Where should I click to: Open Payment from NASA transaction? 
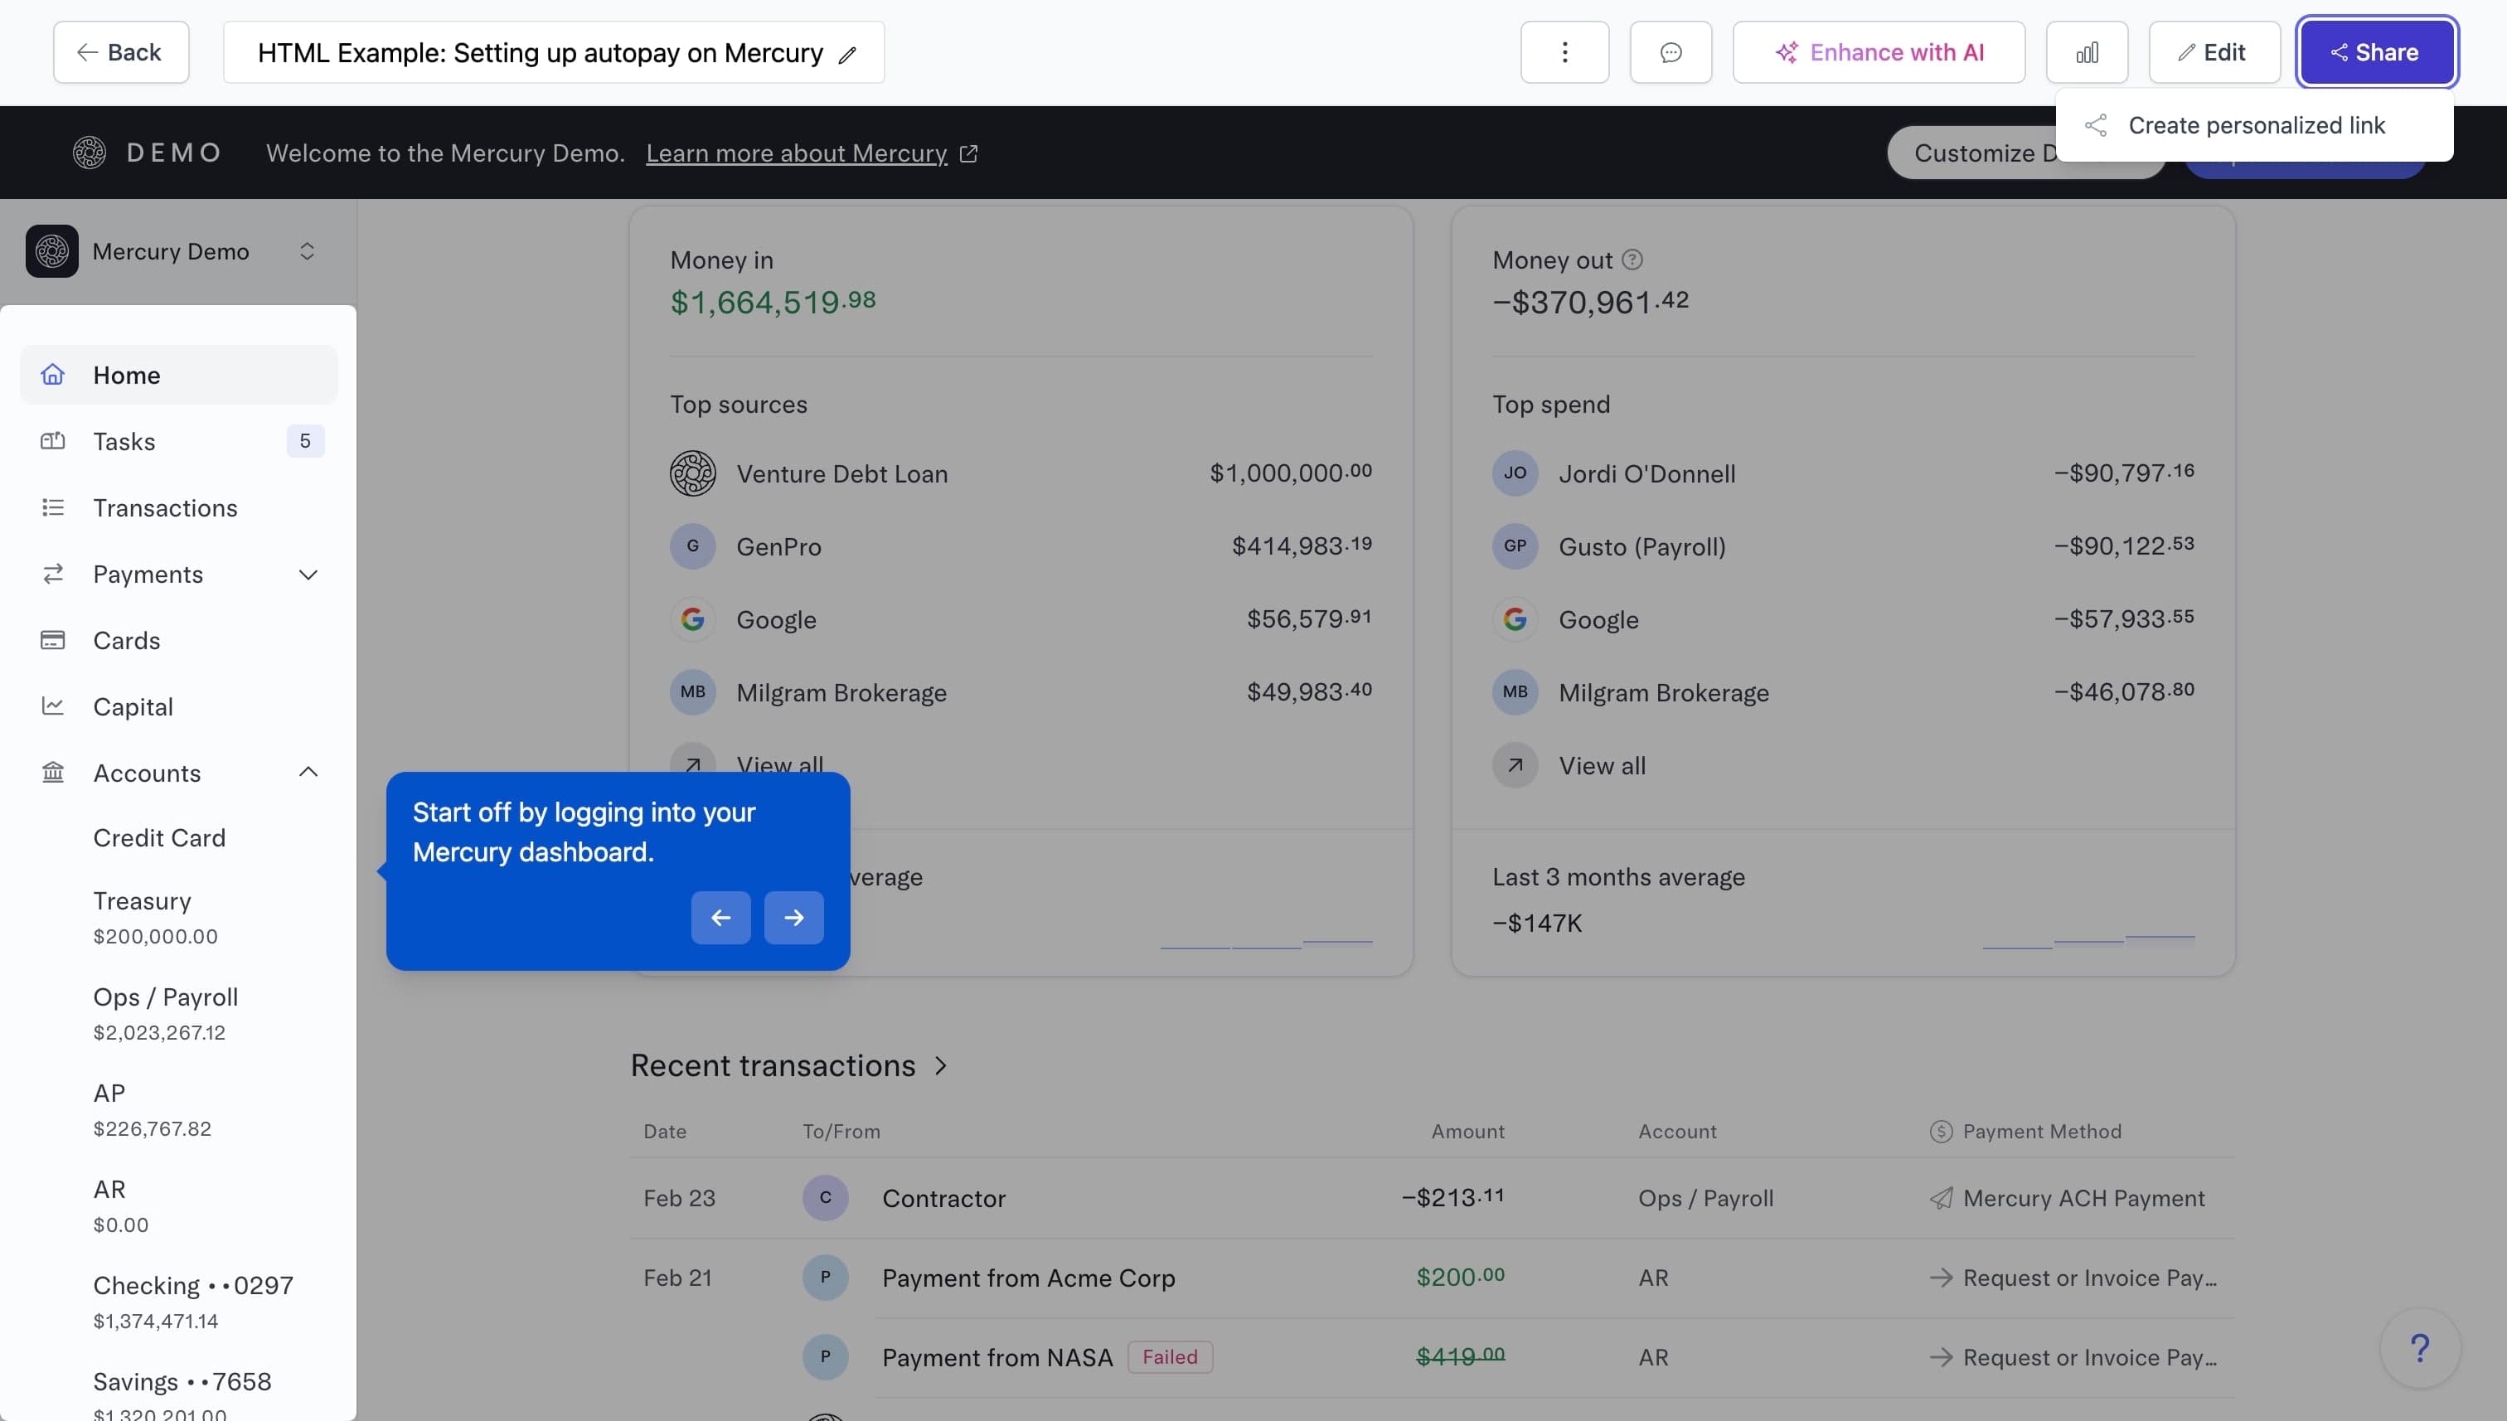[1432, 1357]
